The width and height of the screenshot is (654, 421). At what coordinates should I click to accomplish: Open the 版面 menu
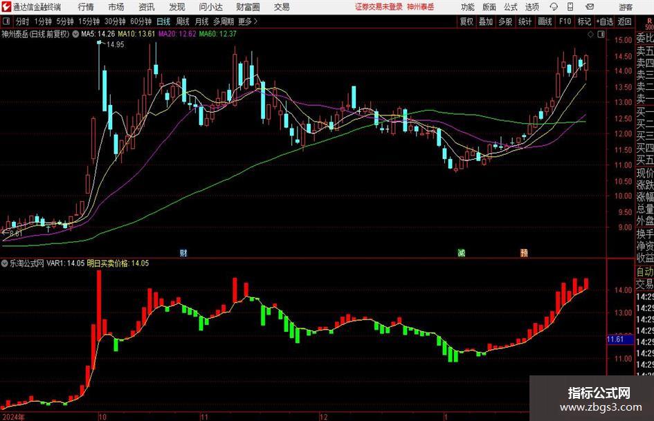coord(489,7)
